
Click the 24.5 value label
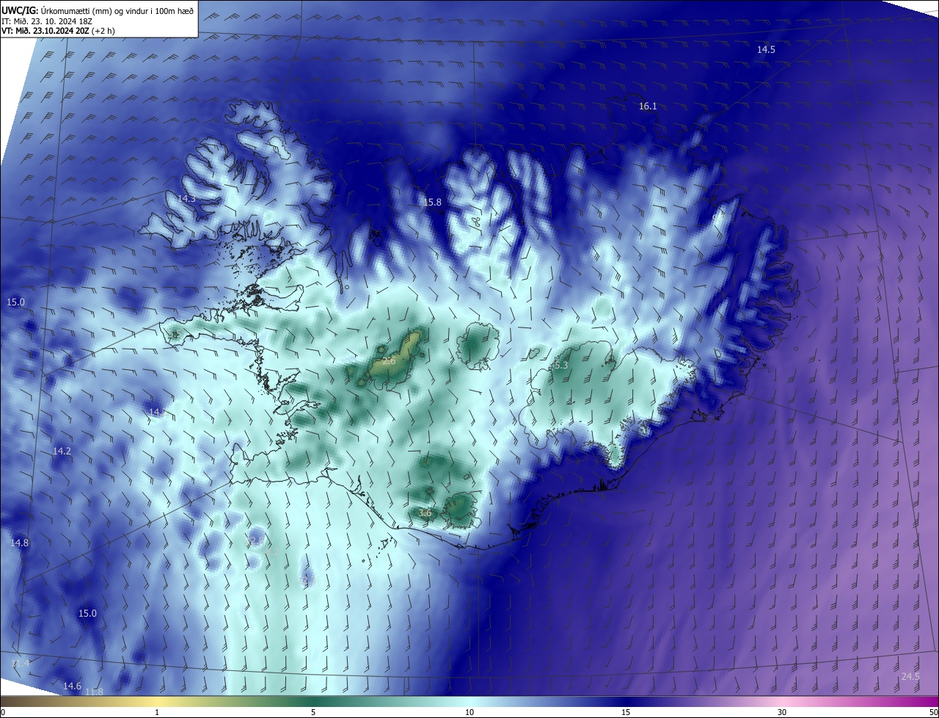[x=910, y=677]
